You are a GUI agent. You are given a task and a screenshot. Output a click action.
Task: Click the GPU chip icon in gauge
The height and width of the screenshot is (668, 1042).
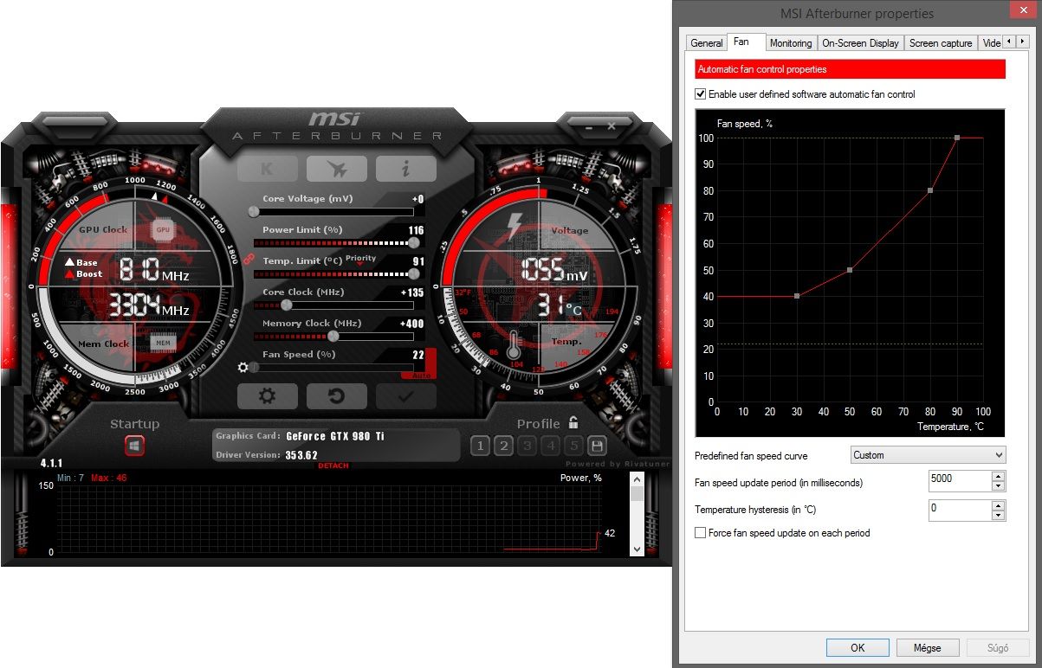163,230
